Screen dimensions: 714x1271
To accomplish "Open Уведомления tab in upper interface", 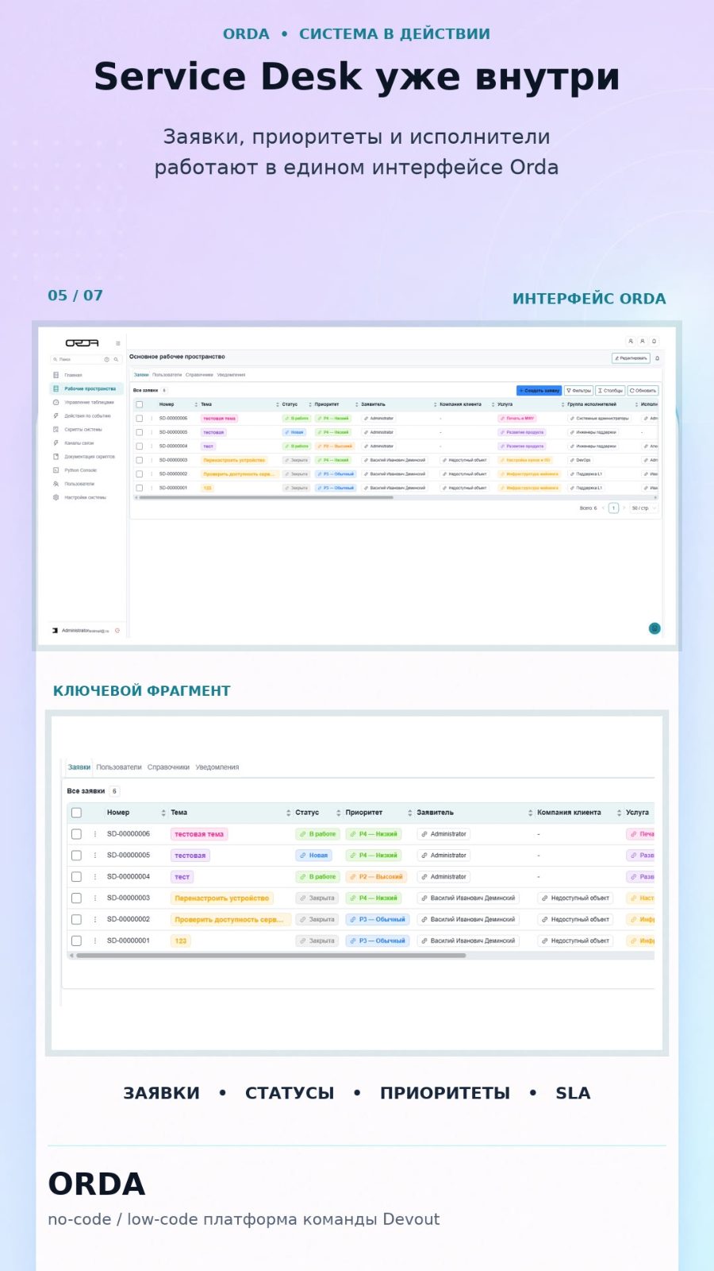I will tap(231, 375).
